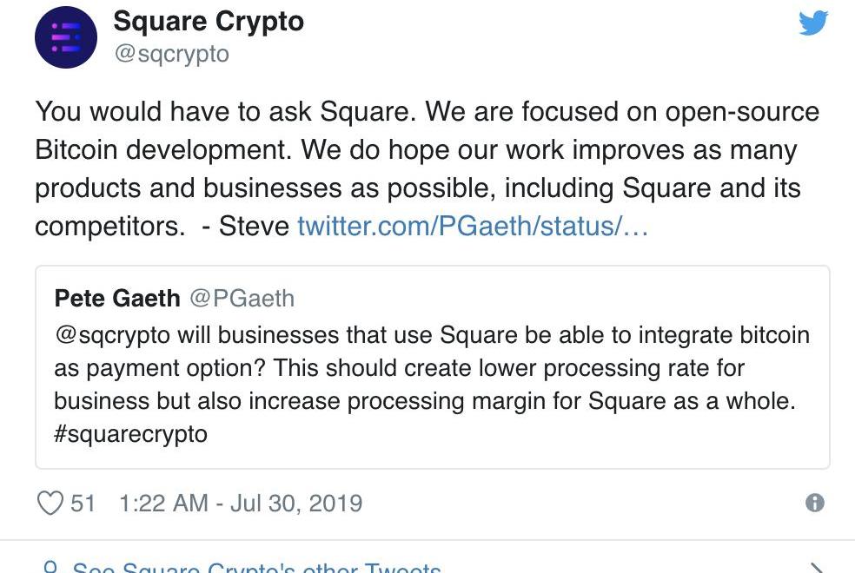Image resolution: width=855 pixels, height=573 pixels.
Task: Open the Square Crypto display name
Action: tap(209, 22)
